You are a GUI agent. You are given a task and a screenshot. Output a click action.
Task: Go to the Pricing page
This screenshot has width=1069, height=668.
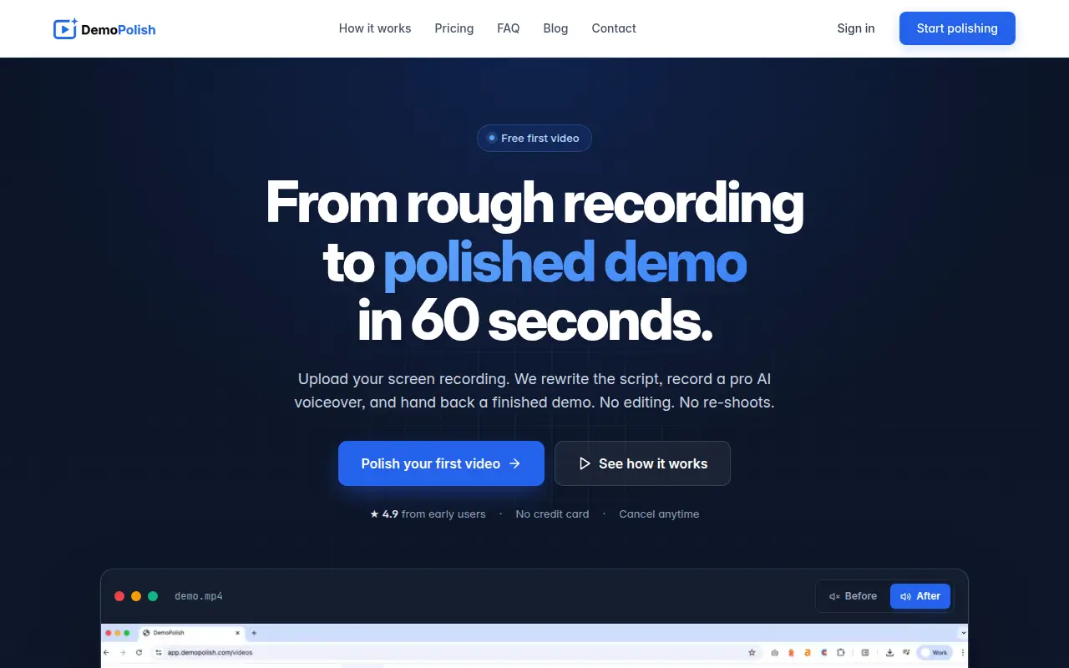pos(454,28)
